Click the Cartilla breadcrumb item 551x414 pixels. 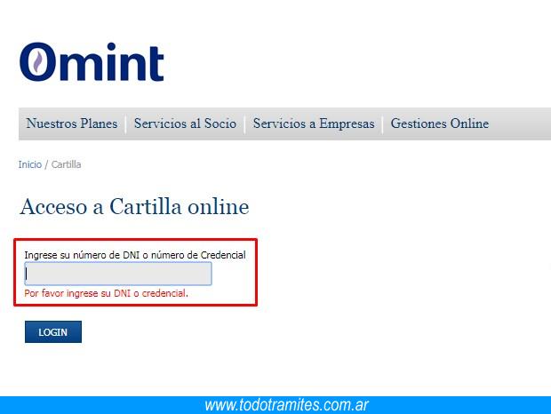click(67, 165)
